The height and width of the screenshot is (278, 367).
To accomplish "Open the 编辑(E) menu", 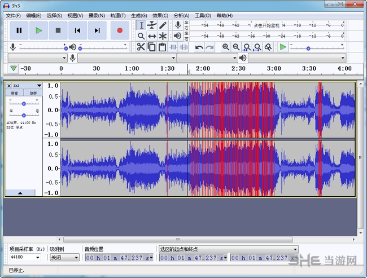I will point(34,16).
